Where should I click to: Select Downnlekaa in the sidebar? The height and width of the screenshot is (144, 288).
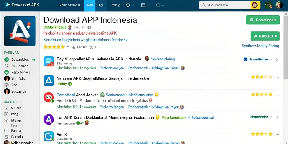[x=20, y=60]
